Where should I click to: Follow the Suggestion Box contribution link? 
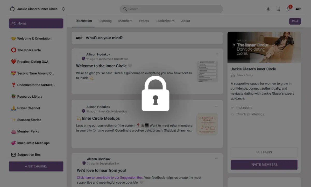click(x=110, y=178)
